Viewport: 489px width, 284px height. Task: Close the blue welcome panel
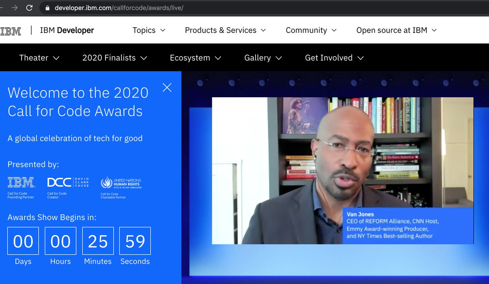pyautogui.click(x=167, y=87)
